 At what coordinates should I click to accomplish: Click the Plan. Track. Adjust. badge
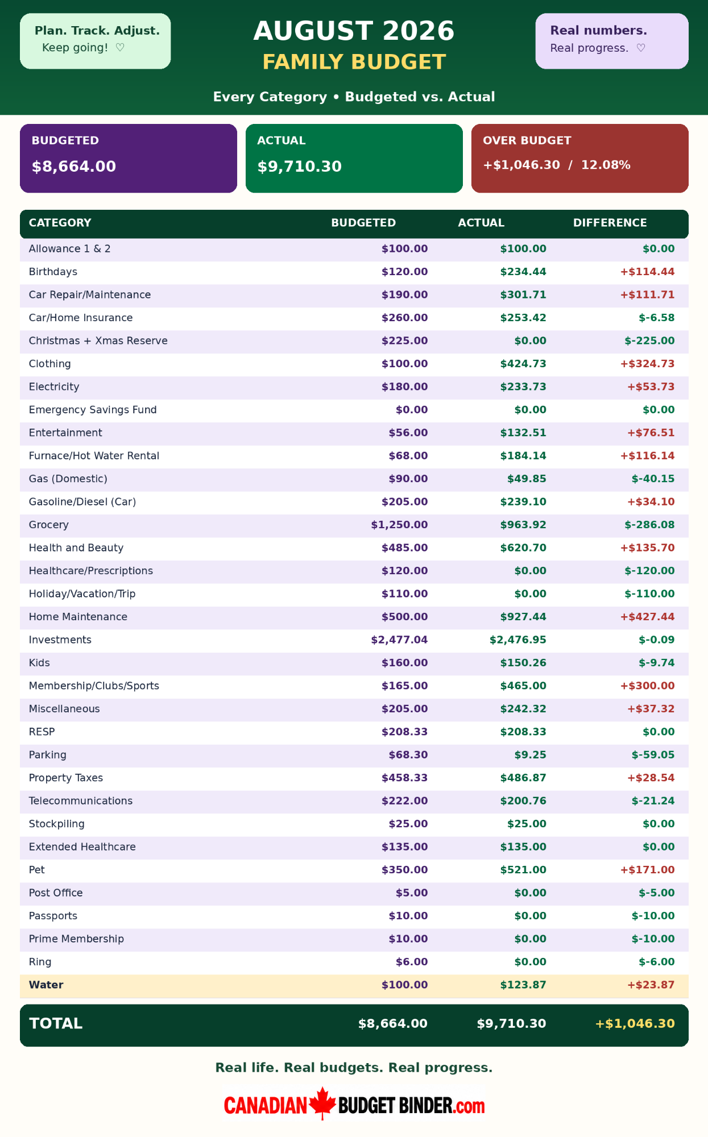click(96, 41)
